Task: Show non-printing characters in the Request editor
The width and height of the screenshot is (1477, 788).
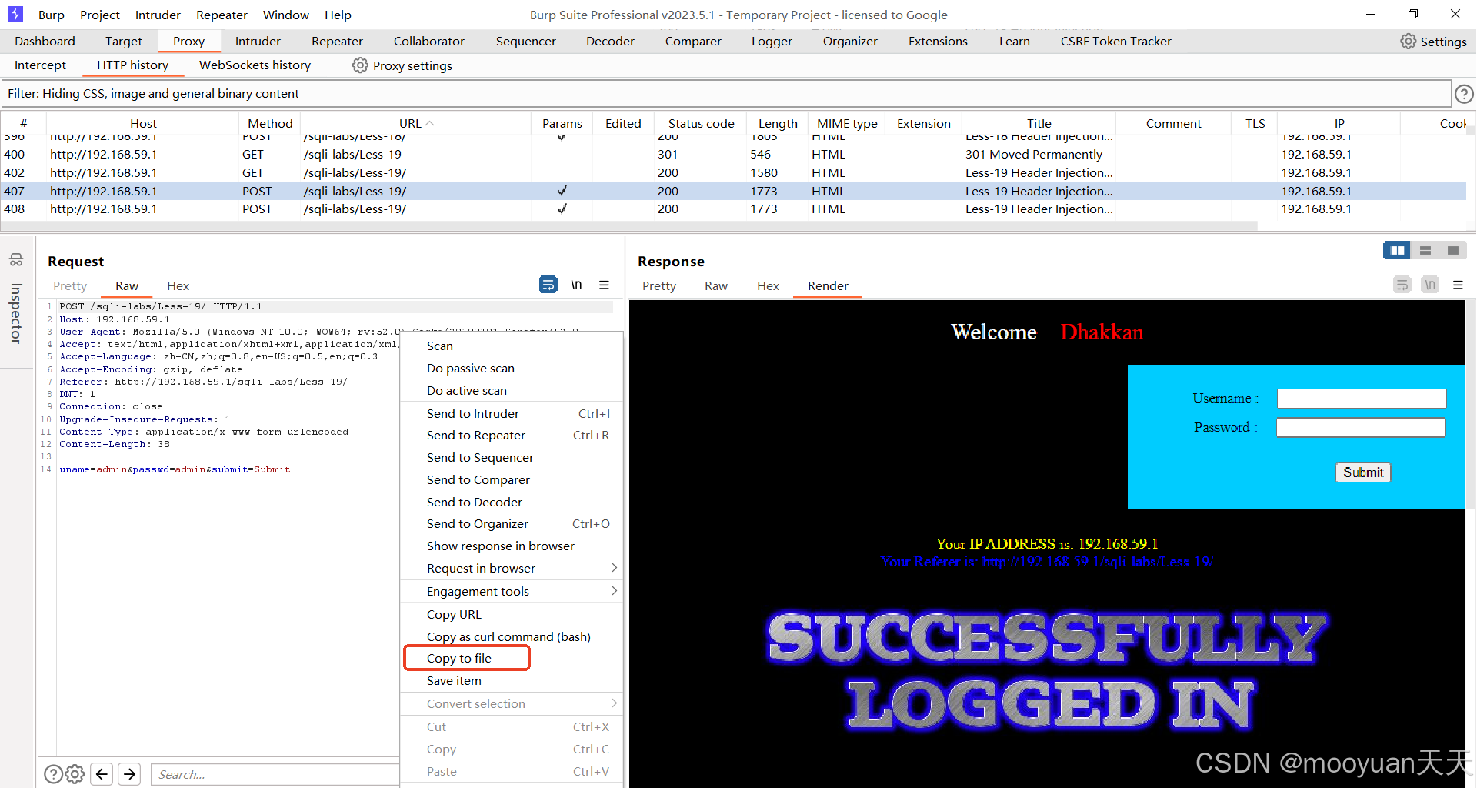Action: [577, 285]
